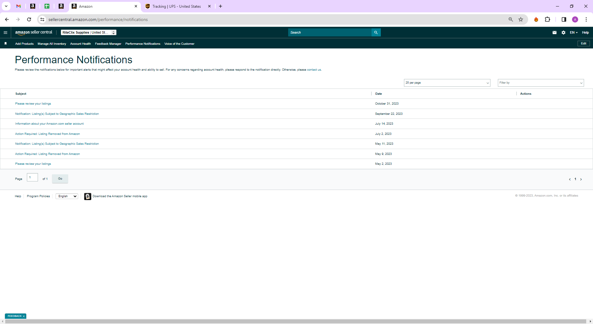Open the May 11 Geographic Sales Restriction notification
Screen dimensions: 593x324
tap(57, 144)
